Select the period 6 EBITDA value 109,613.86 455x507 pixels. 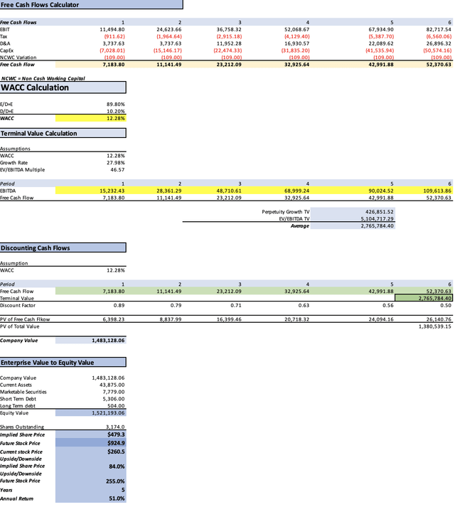click(424, 191)
